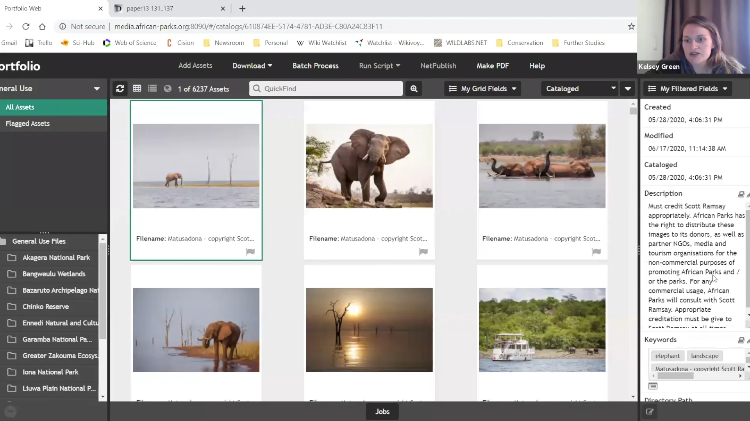Image resolution: width=750 pixels, height=421 pixels.
Task: Switch to the paper13 browser tab
Action: (x=156, y=8)
